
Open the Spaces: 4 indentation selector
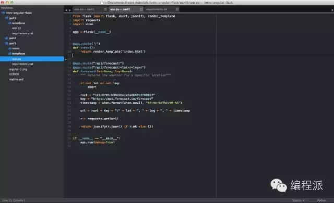[x=298, y=200]
